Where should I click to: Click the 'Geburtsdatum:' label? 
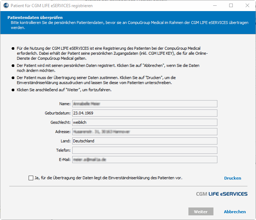tap(58, 113)
